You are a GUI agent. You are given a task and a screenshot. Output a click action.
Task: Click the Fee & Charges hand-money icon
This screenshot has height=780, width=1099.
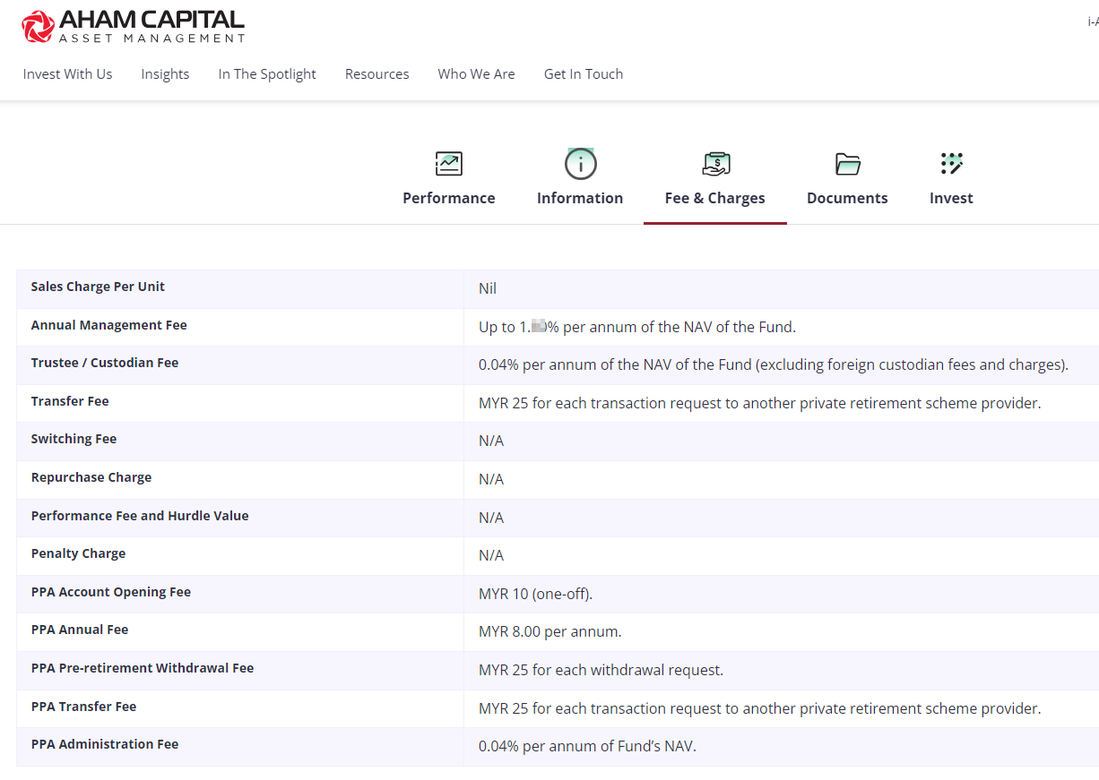click(715, 164)
